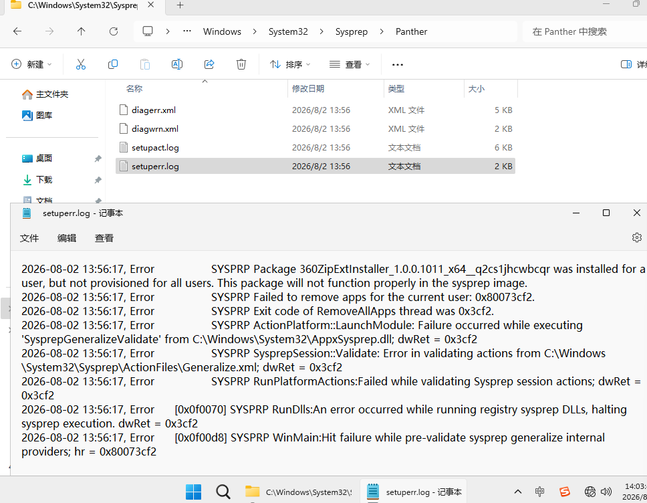Image resolution: width=647 pixels, height=503 pixels.
Task: Minimize the Notepad window
Action: tap(576, 213)
